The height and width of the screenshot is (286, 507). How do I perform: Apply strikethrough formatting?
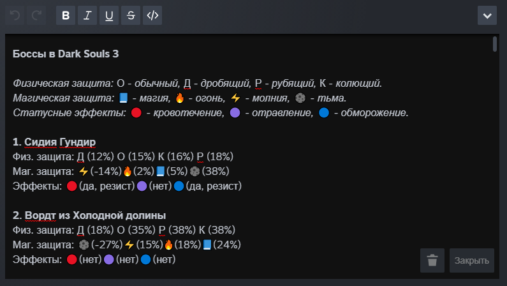click(131, 15)
